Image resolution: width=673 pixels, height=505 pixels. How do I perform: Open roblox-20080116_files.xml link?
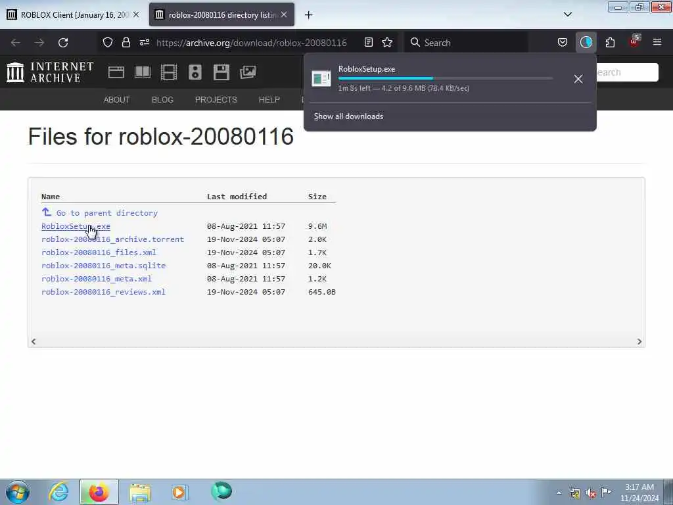[99, 252]
